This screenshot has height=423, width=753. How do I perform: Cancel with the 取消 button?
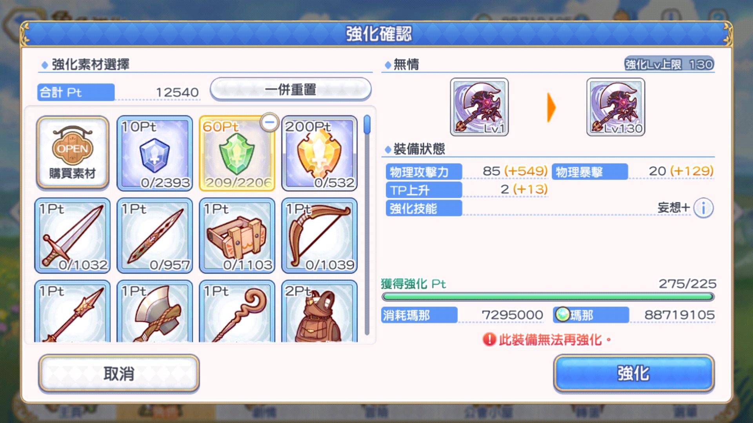point(119,374)
